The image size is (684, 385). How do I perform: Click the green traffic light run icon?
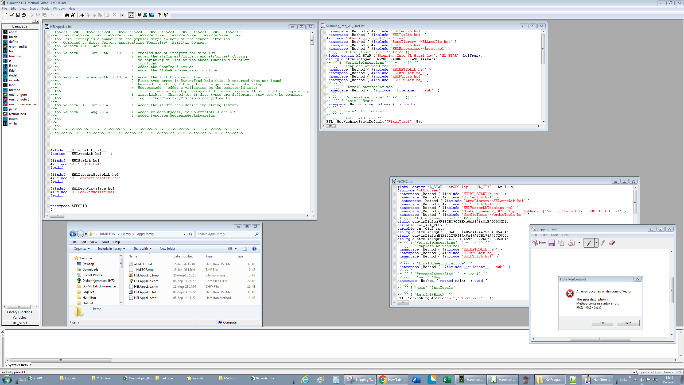coord(139,15)
